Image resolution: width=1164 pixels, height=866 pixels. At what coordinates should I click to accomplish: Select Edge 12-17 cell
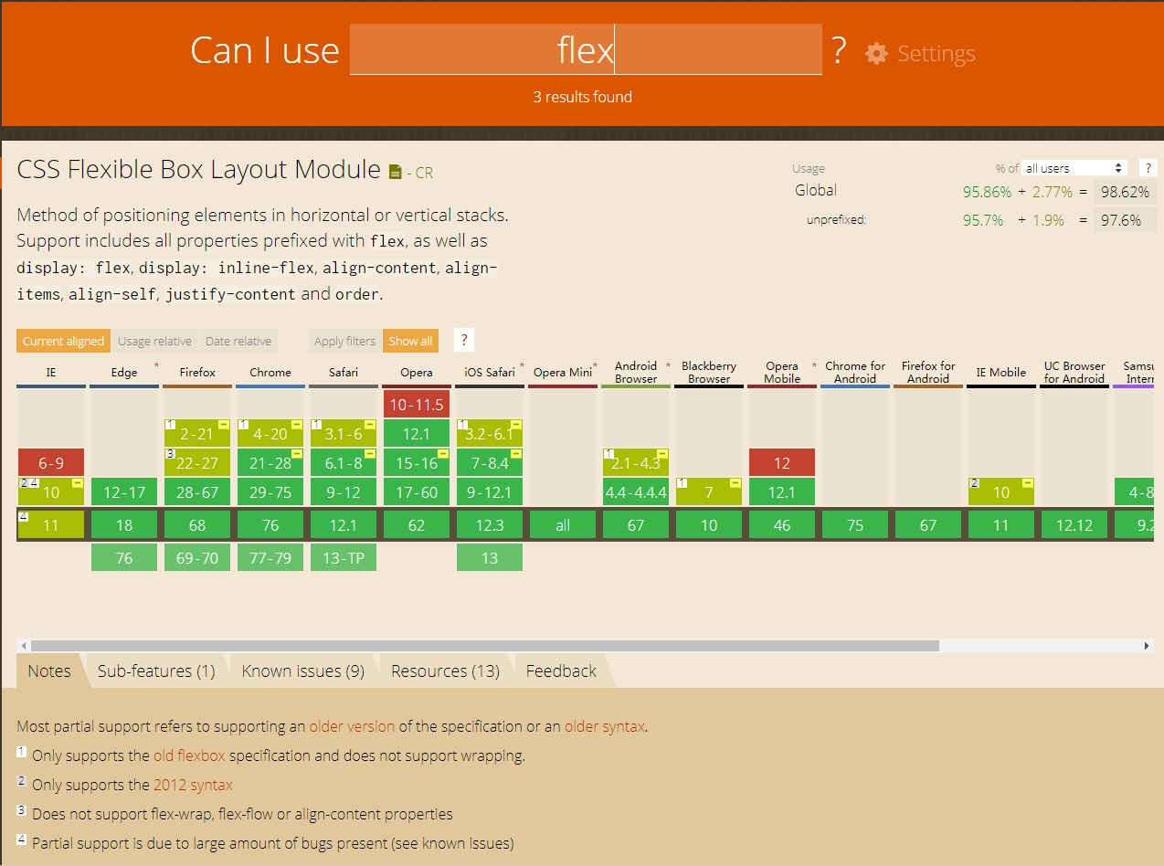pyautogui.click(x=124, y=492)
